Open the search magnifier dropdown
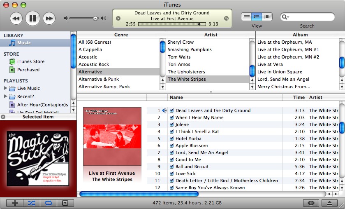 [285, 17]
